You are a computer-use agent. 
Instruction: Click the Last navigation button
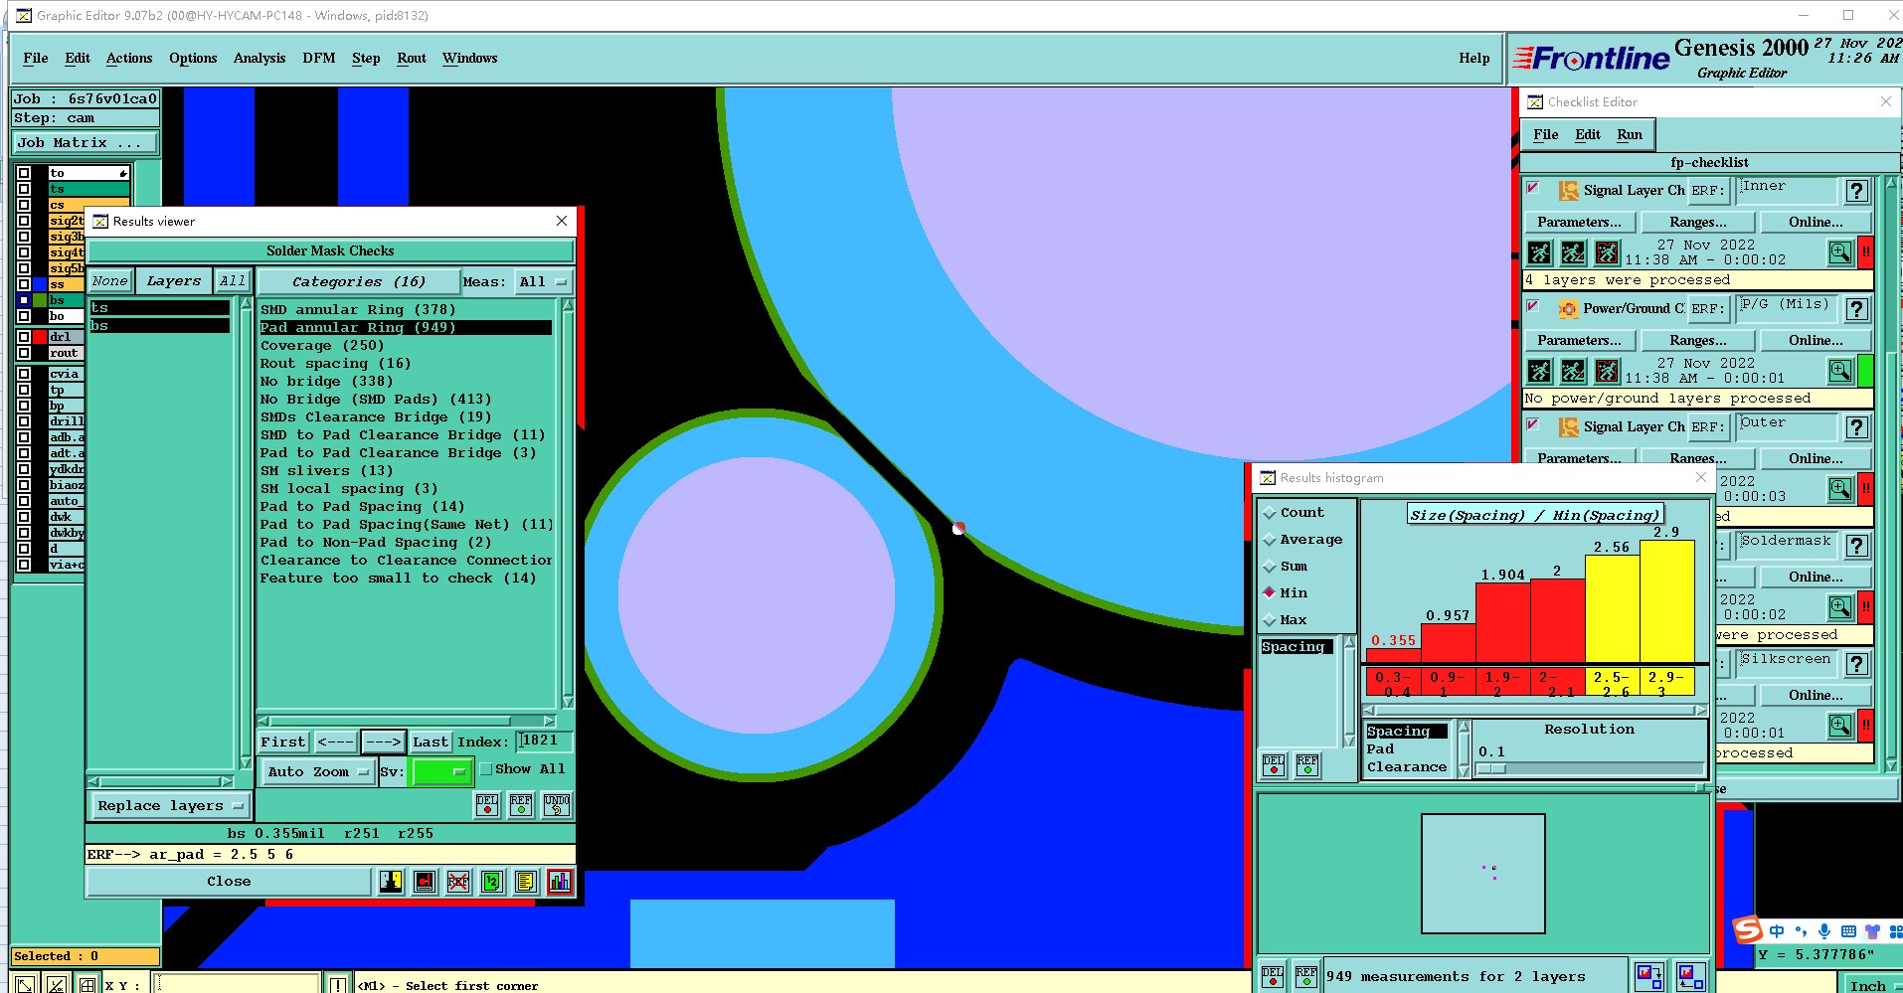431,742
